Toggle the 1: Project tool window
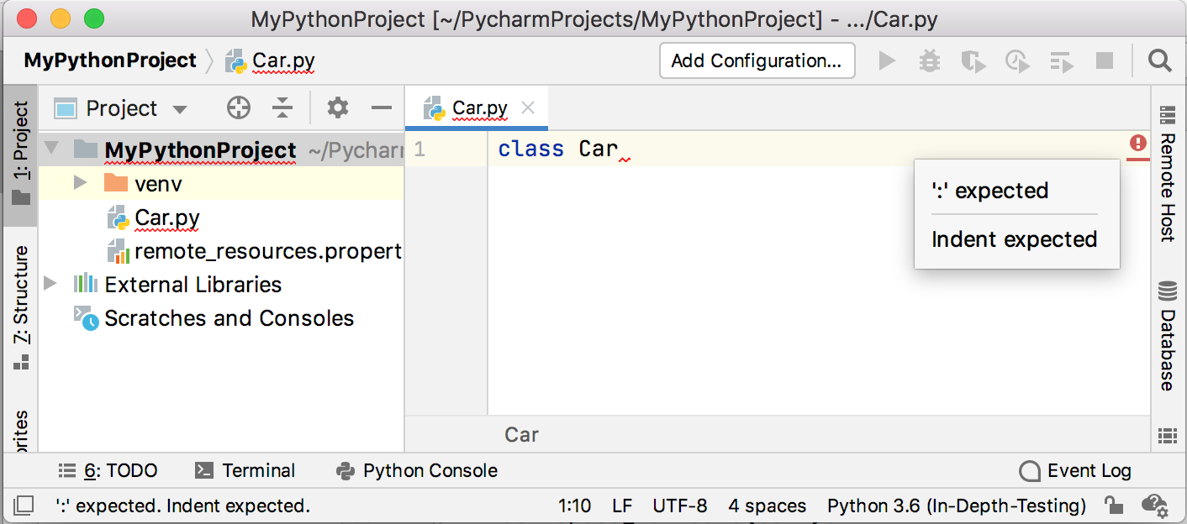 [21, 154]
